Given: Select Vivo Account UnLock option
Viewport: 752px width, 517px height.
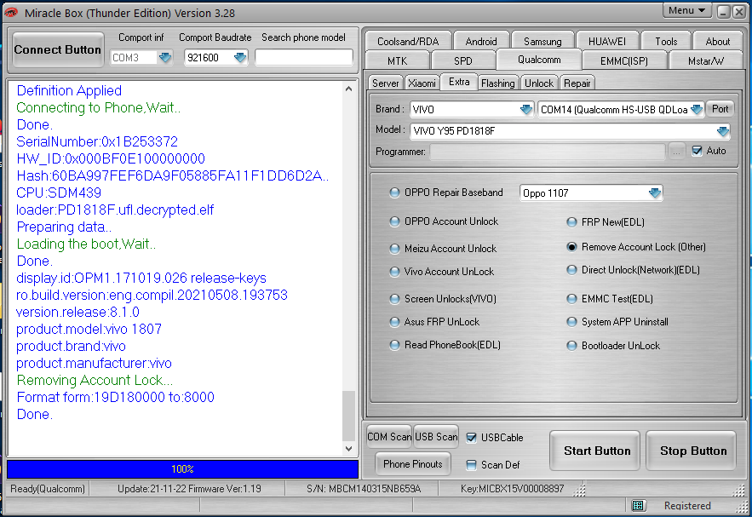Looking at the screenshot, I should click(x=394, y=272).
